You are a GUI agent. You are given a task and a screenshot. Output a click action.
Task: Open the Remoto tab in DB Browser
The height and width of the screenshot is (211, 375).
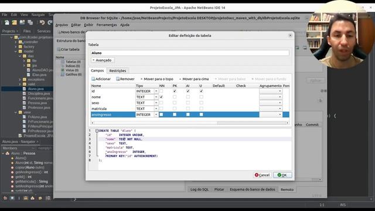click(x=287, y=189)
